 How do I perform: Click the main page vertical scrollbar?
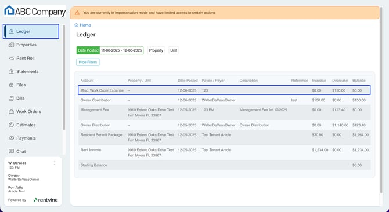click(x=381, y=100)
